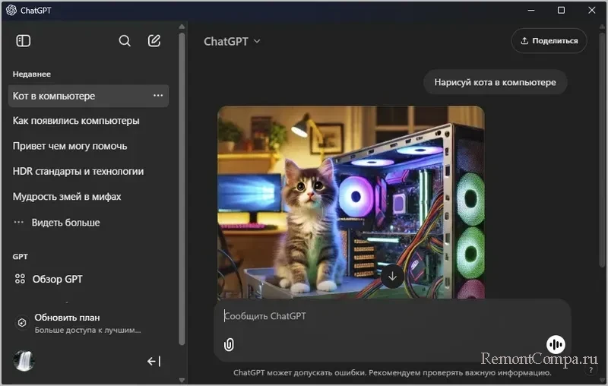This screenshot has height=386, width=608.
Task: Click the help question mark icon
Action: (591, 370)
